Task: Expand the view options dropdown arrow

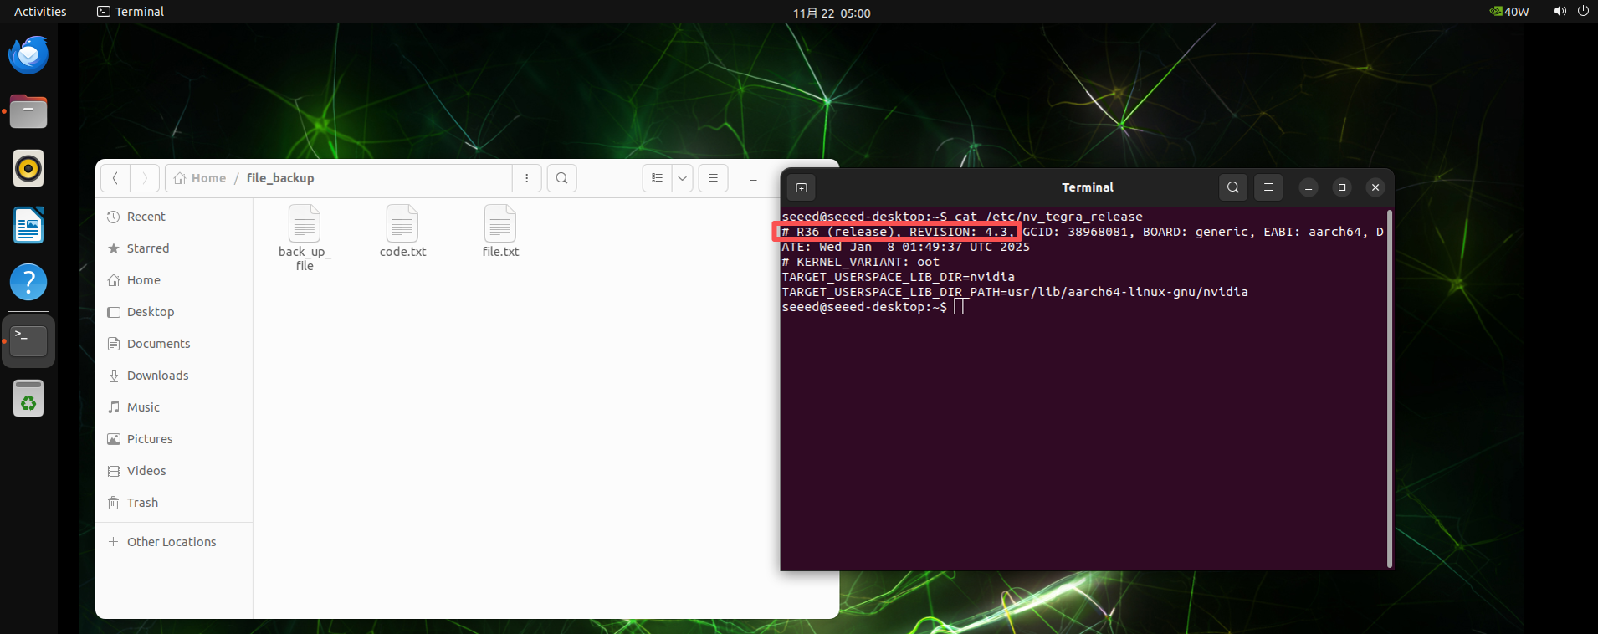Action: pos(683,178)
